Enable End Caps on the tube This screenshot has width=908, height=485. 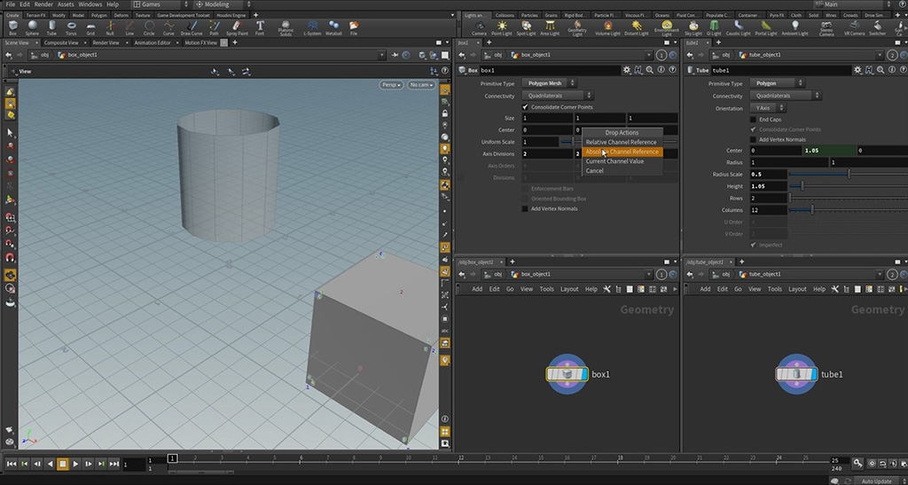(753, 119)
